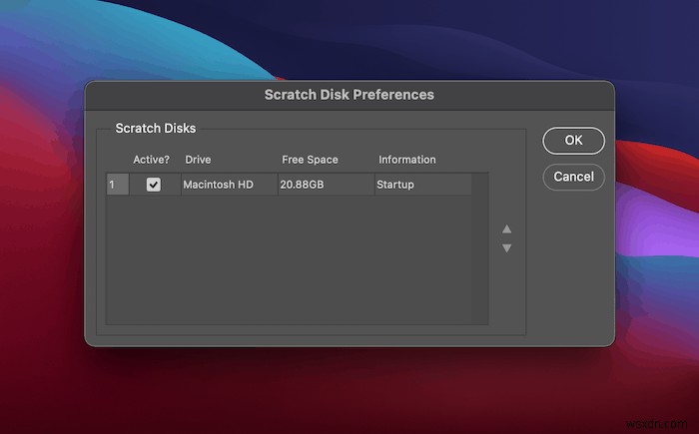Click the Scratch Disk Preferences title bar
The image size is (699, 434).
(349, 95)
